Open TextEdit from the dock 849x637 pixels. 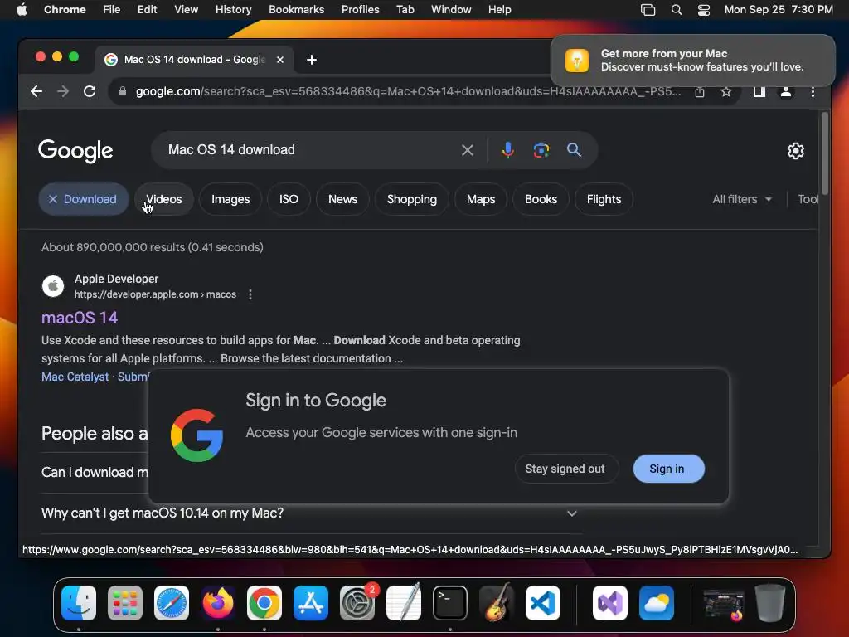pyautogui.click(x=404, y=603)
